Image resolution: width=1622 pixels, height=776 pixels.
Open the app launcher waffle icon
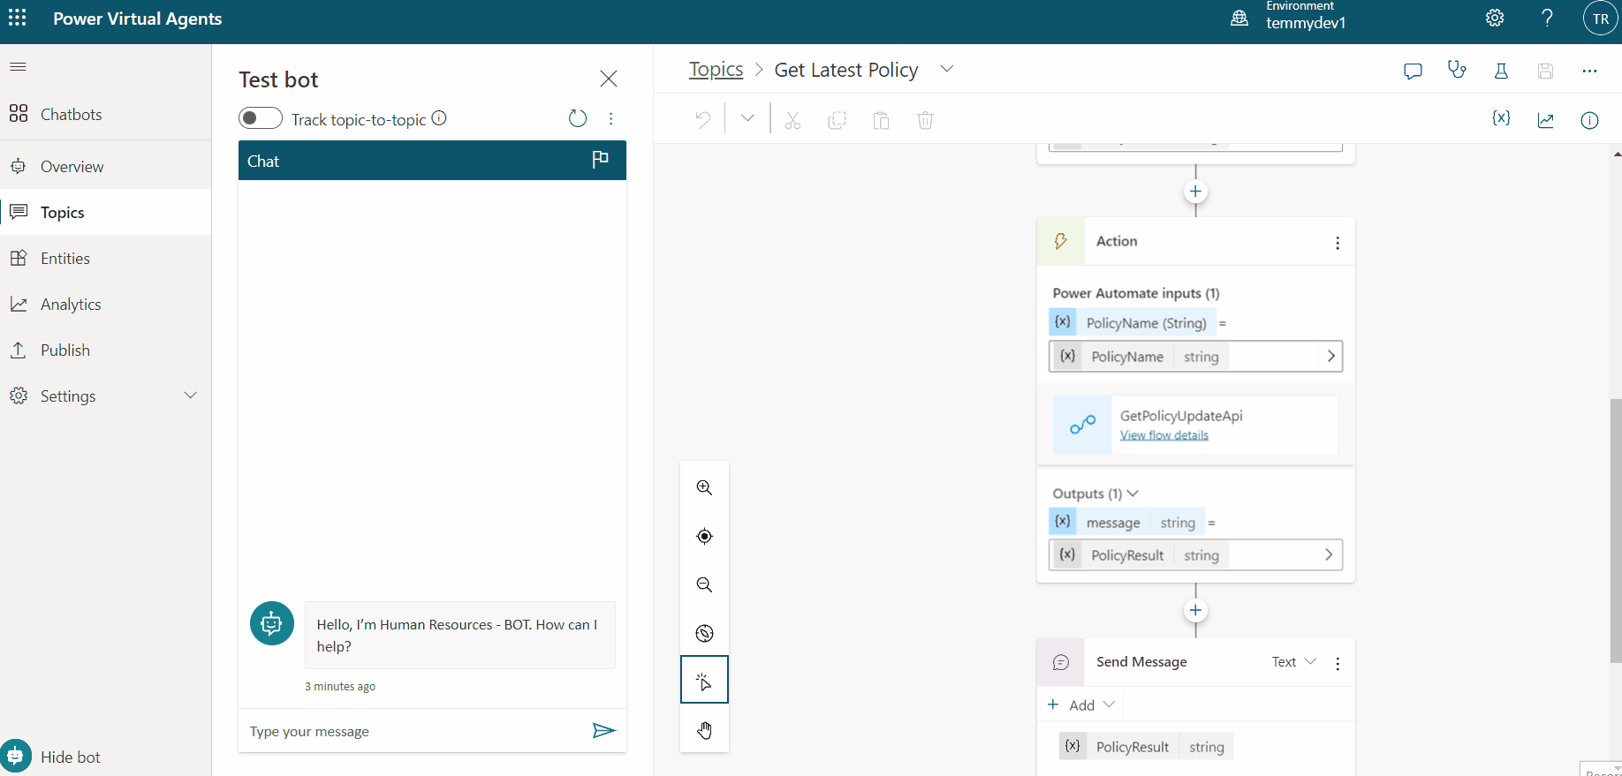click(18, 19)
